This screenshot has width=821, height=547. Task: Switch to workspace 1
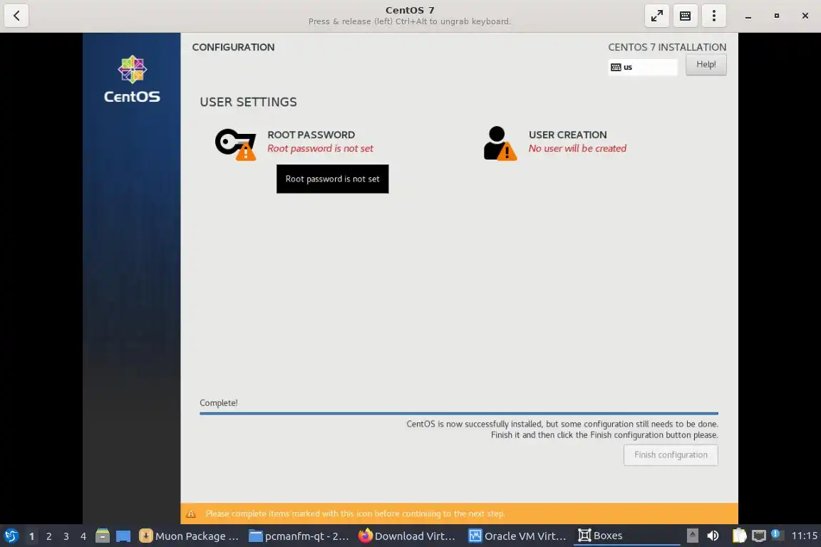[x=31, y=536]
